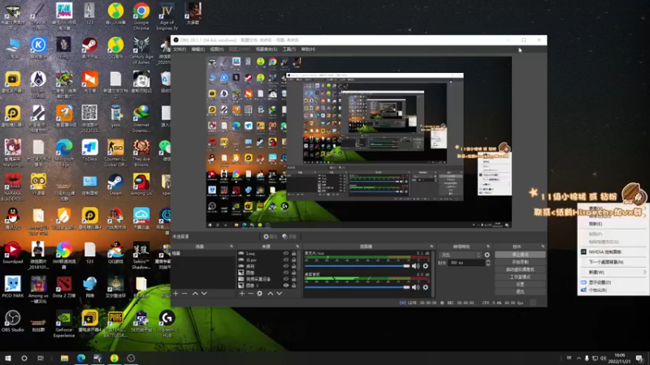Open Google Chrome desktop shortcut
The height and width of the screenshot is (365, 650).
pos(141,16)
